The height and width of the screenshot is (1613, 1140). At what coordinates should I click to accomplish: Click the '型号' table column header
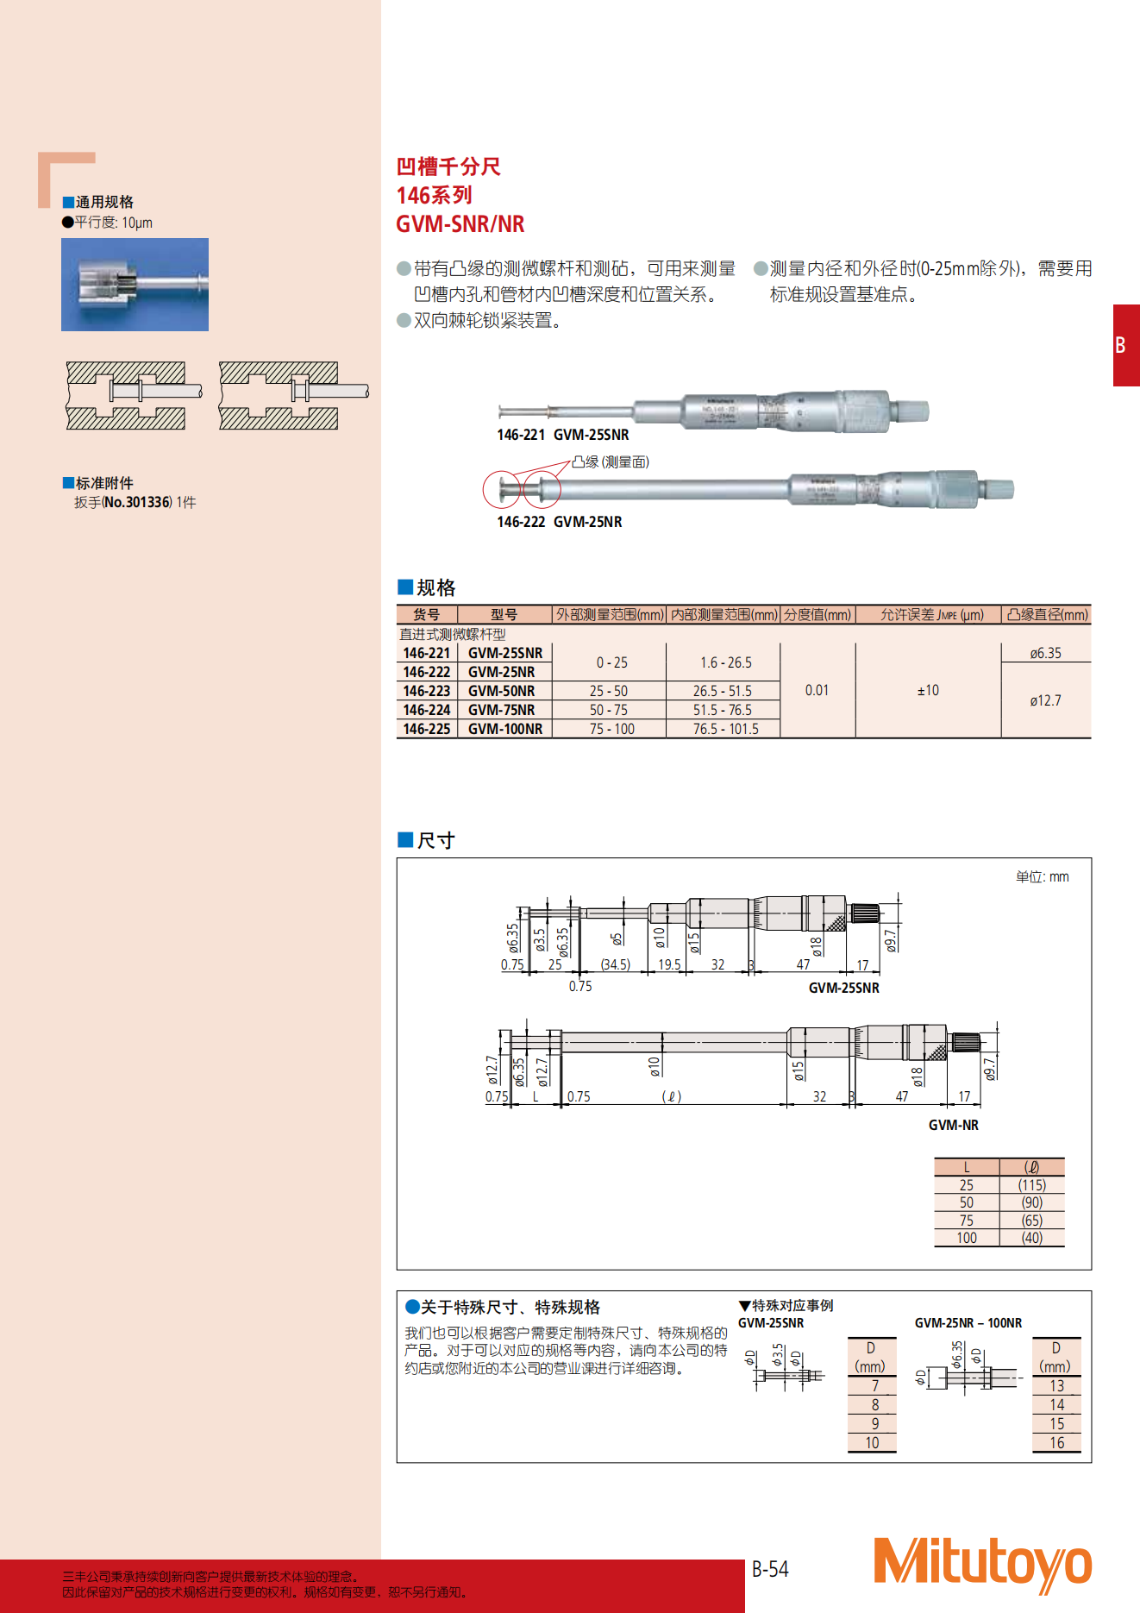tap(504, 615)
